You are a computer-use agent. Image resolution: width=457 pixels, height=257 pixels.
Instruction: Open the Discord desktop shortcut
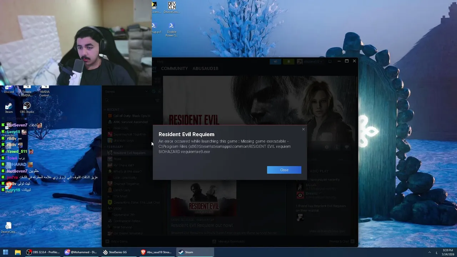[x=9, y=89]
